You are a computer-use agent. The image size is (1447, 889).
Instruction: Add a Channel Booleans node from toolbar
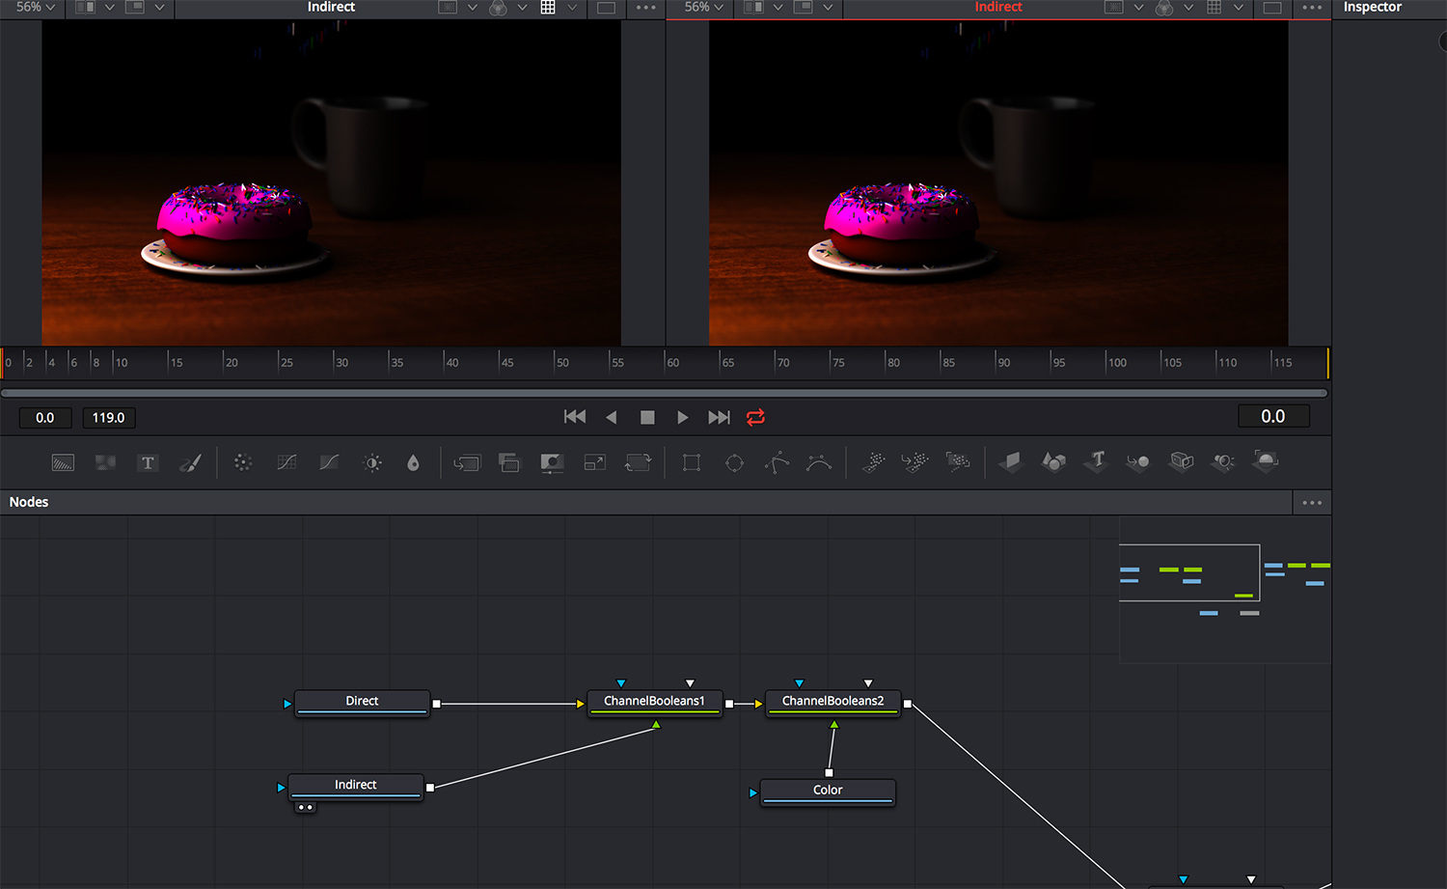509,463
